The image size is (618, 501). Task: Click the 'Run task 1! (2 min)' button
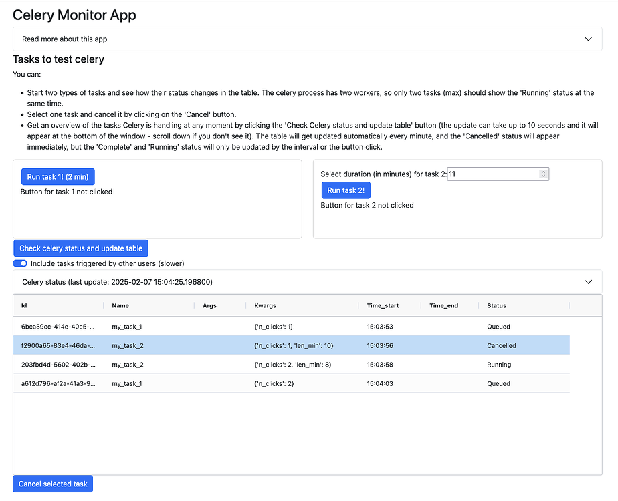58,176
